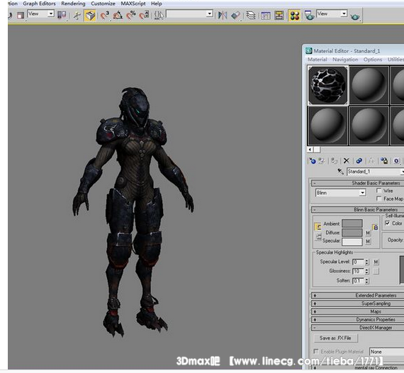The image size is (404, 373).
Task: Open render viewport View dropdown
Action: (x=332, y=13)
